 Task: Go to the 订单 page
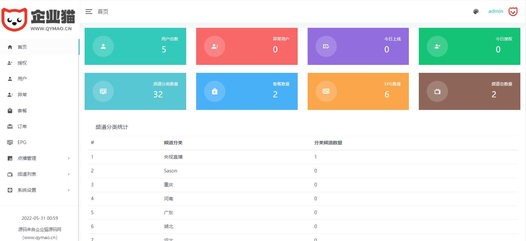point(22,126)
